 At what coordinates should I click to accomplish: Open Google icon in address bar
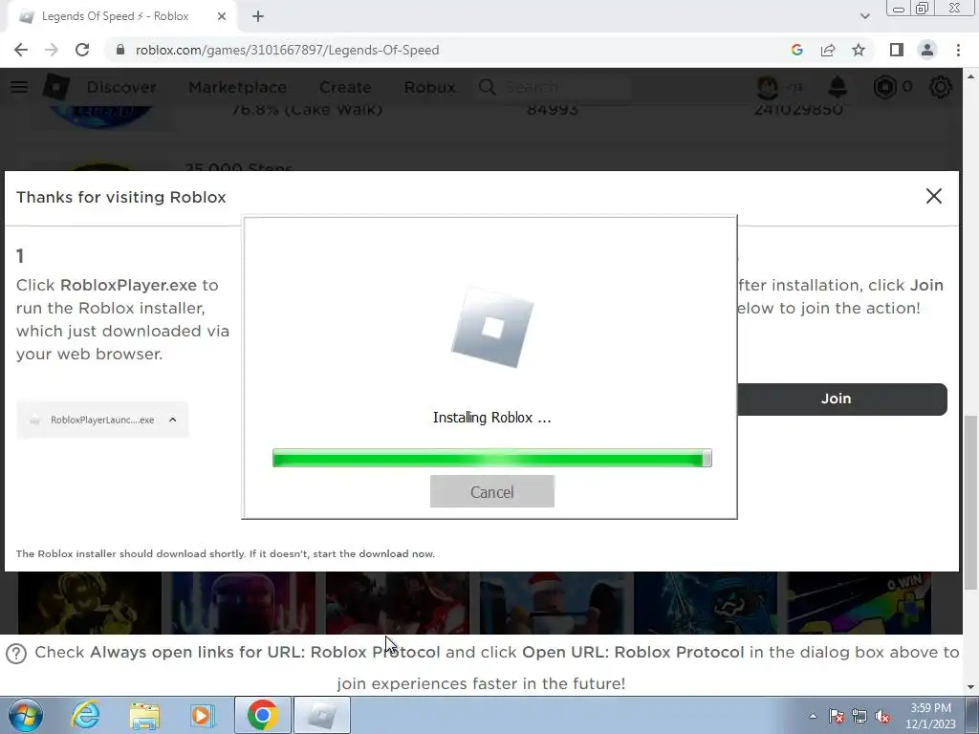pyautogui.click(x=796, y=50)
